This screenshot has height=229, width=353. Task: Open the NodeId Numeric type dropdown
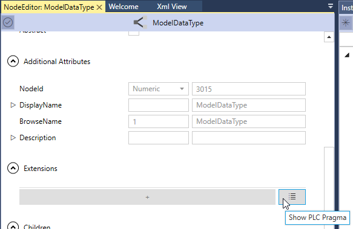159,89
